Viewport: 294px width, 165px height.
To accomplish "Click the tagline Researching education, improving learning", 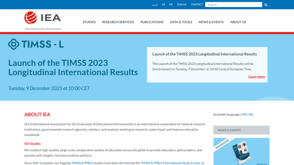I will 43,29.
